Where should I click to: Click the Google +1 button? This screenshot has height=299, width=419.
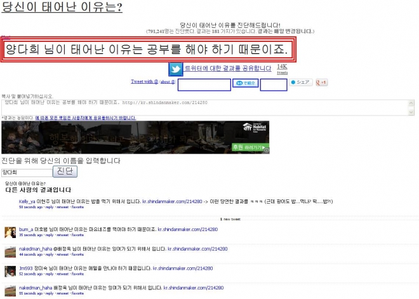[x=321, y=83]
